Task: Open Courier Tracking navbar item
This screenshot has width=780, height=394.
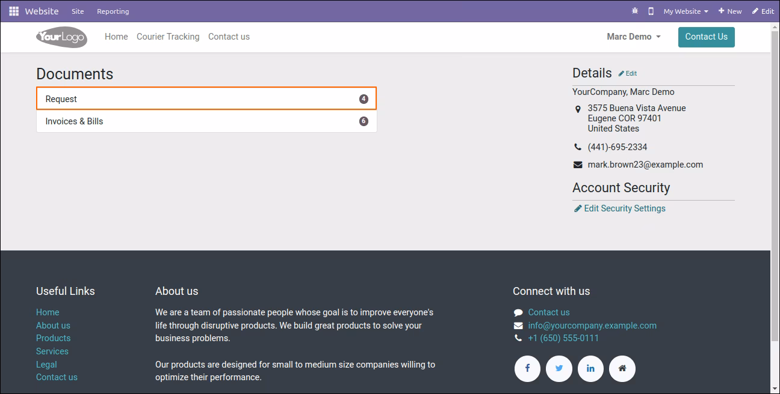Action: [168, 37]
